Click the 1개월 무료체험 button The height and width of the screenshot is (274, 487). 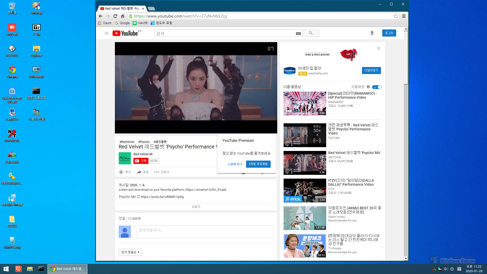[x=258, y=164]
